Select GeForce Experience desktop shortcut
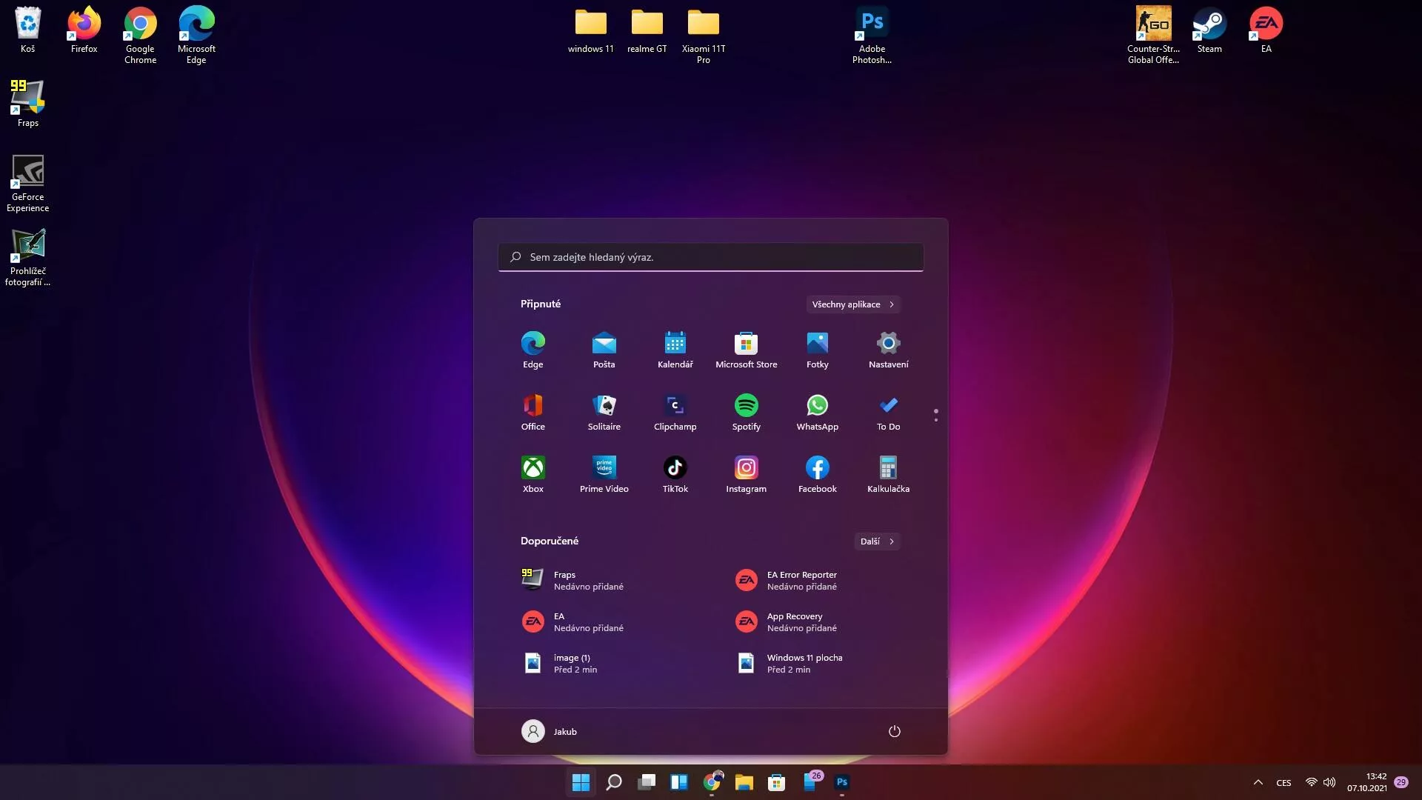Screen dimensions: 1422x800 click(x=27, y=184)
